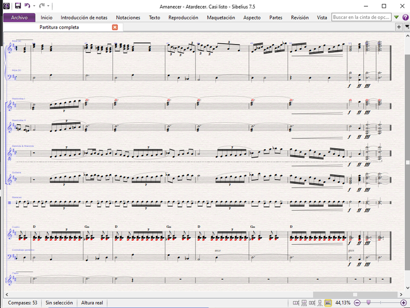
Task: Expand the ribbon with green arrow
Action: 396,17
